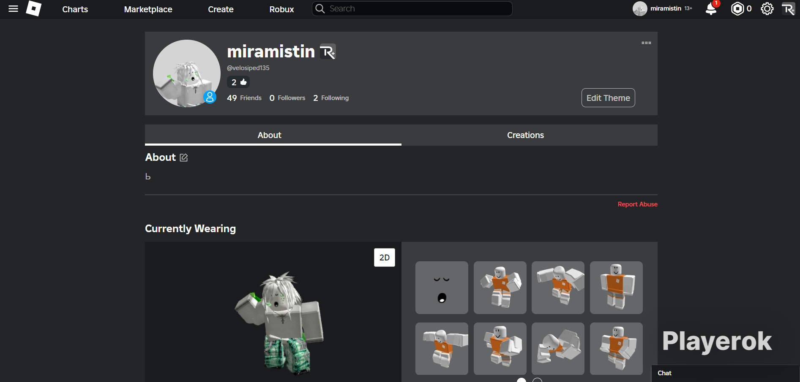Click the header avatar thumbnail for miramistin
800x382 pixels.
tap(640, 9)
